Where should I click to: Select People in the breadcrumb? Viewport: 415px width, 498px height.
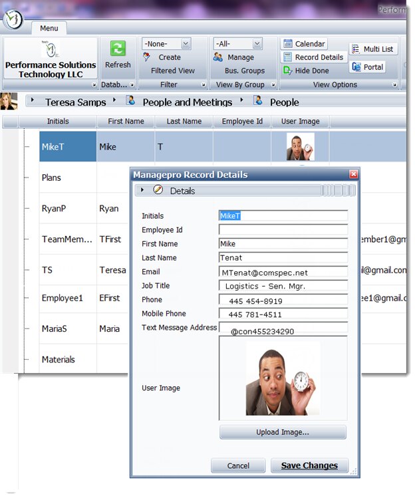coord(285,102)
